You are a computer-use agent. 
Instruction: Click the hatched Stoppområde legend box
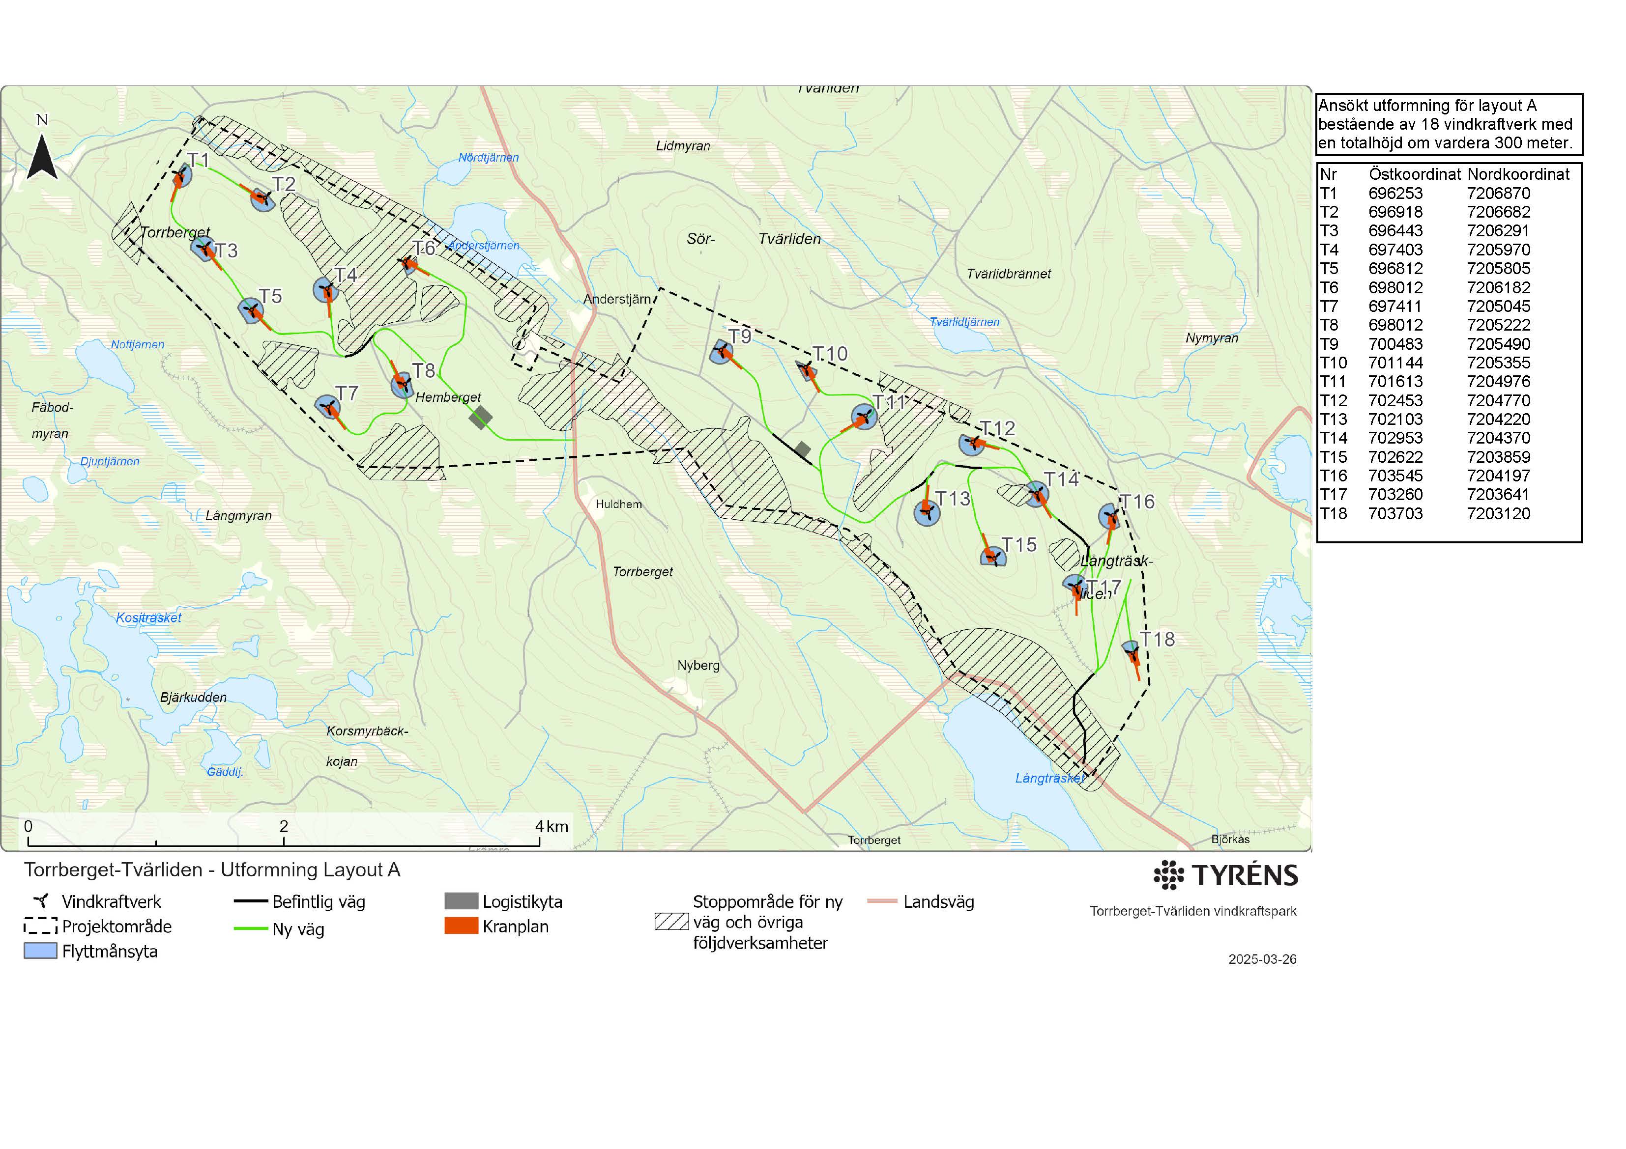pyautogui.click(x=671, y=922)
